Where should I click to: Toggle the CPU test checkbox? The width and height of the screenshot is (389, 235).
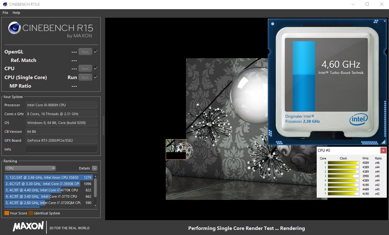[96, 68]
